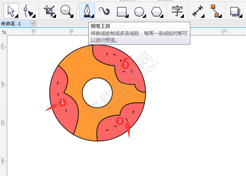Choose the Crop tool
246x176 pixels.
pos(49,10)
